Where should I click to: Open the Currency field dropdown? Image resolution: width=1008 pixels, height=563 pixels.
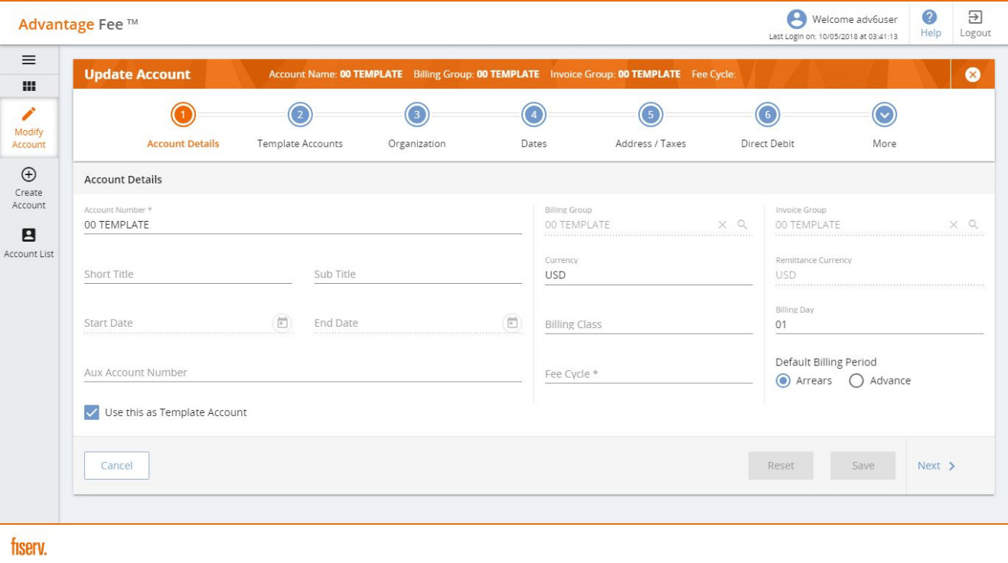pos(648,275)
